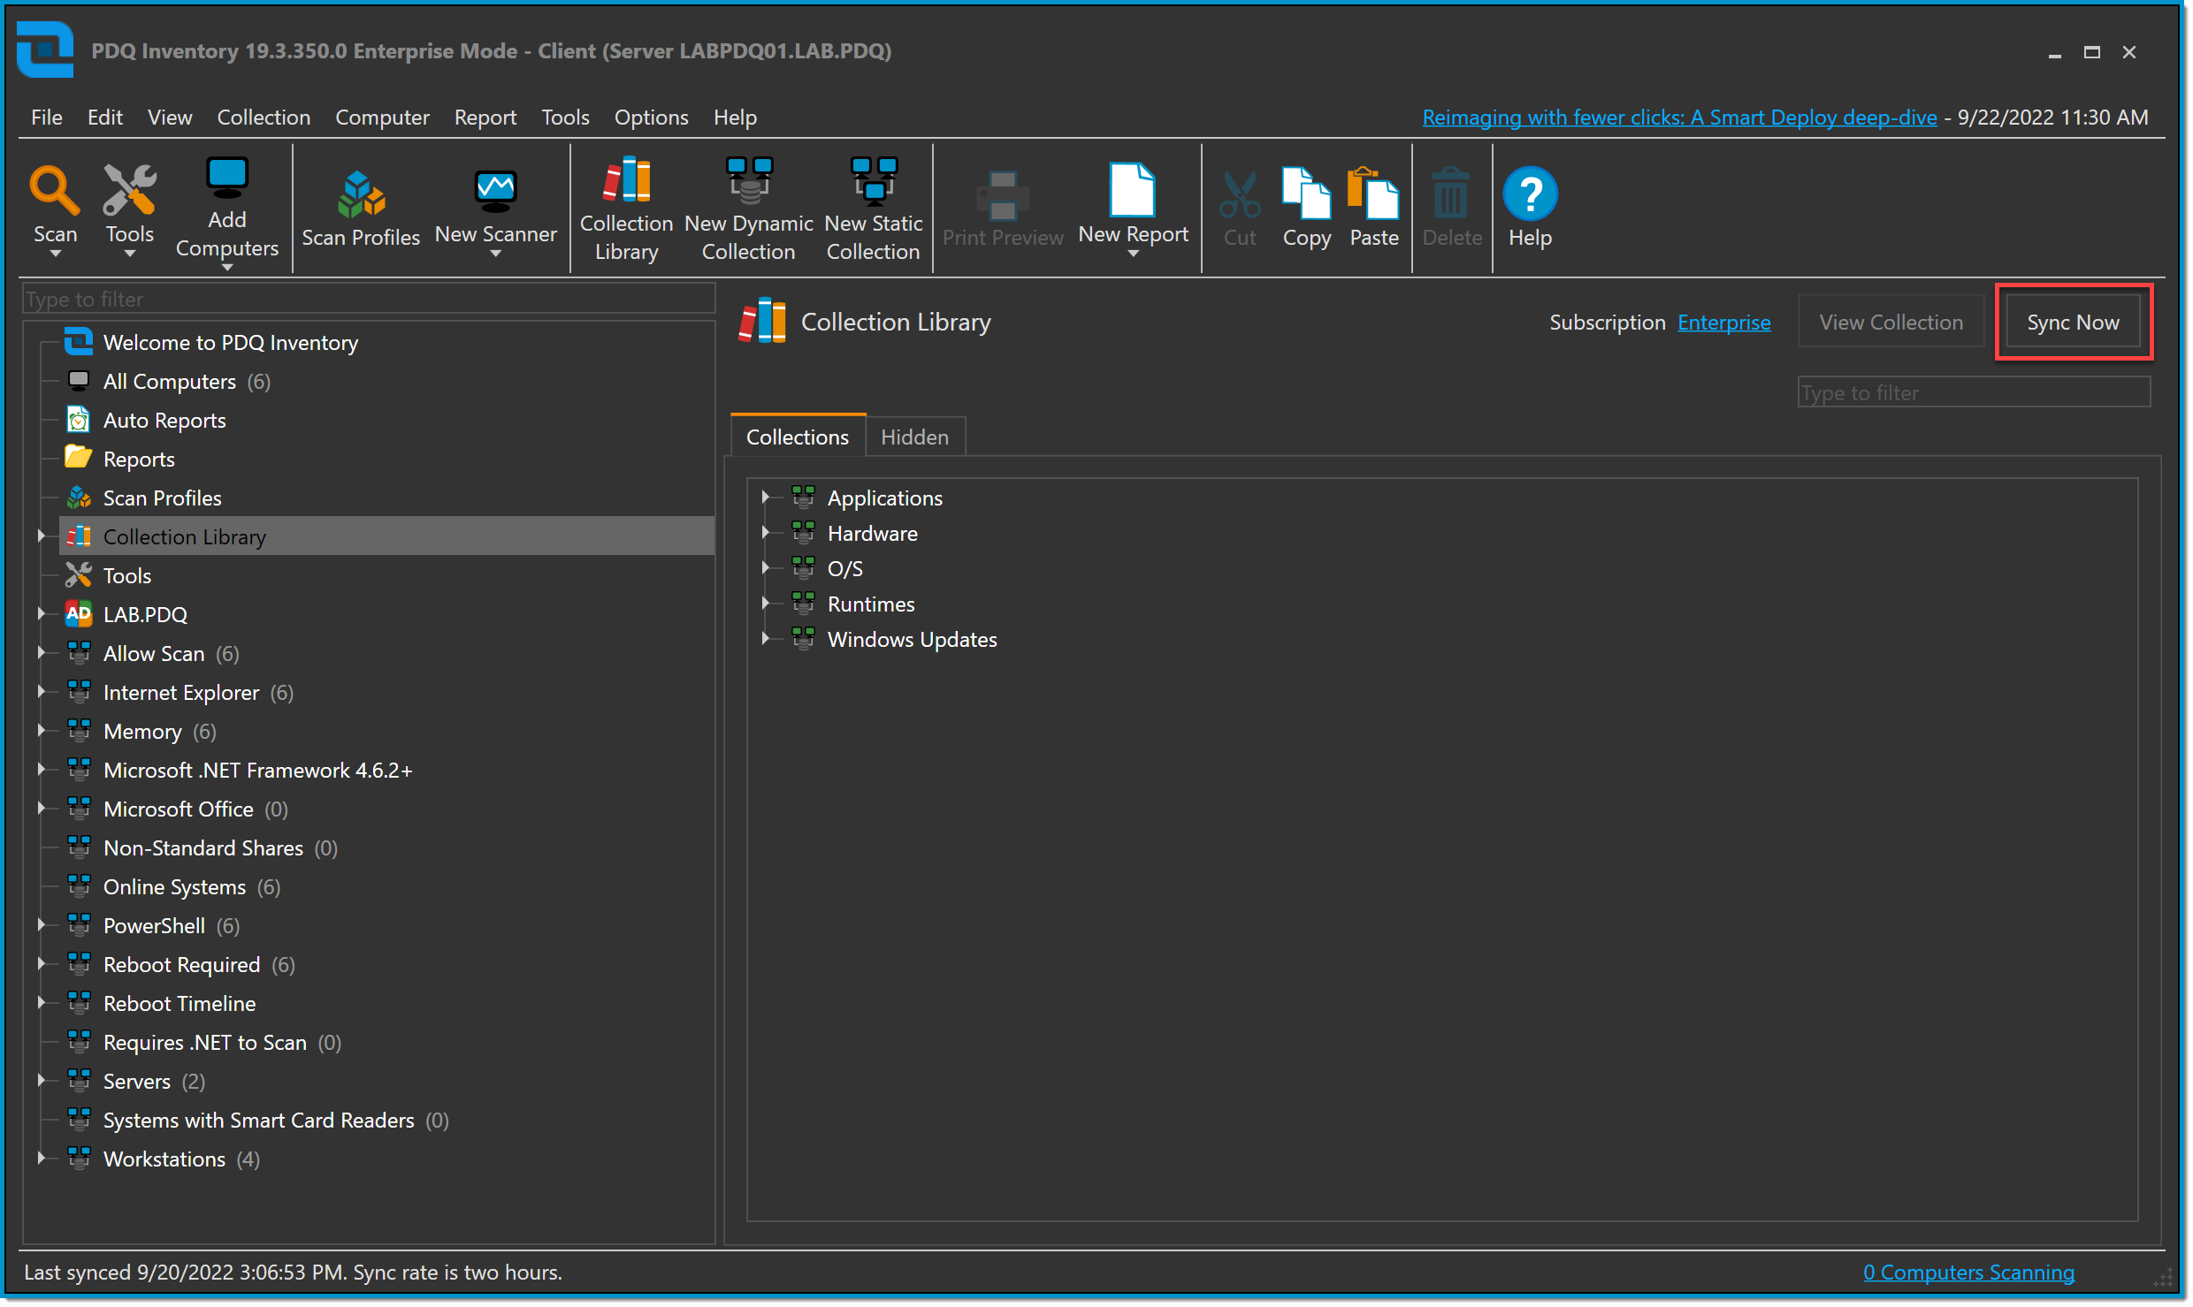Select the Reboot Timeline collection
The width and height of the screenshot is (2193, 1307).
179,1004
